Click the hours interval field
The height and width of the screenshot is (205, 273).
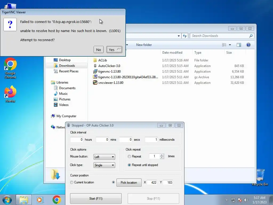(x=77, y=140)
